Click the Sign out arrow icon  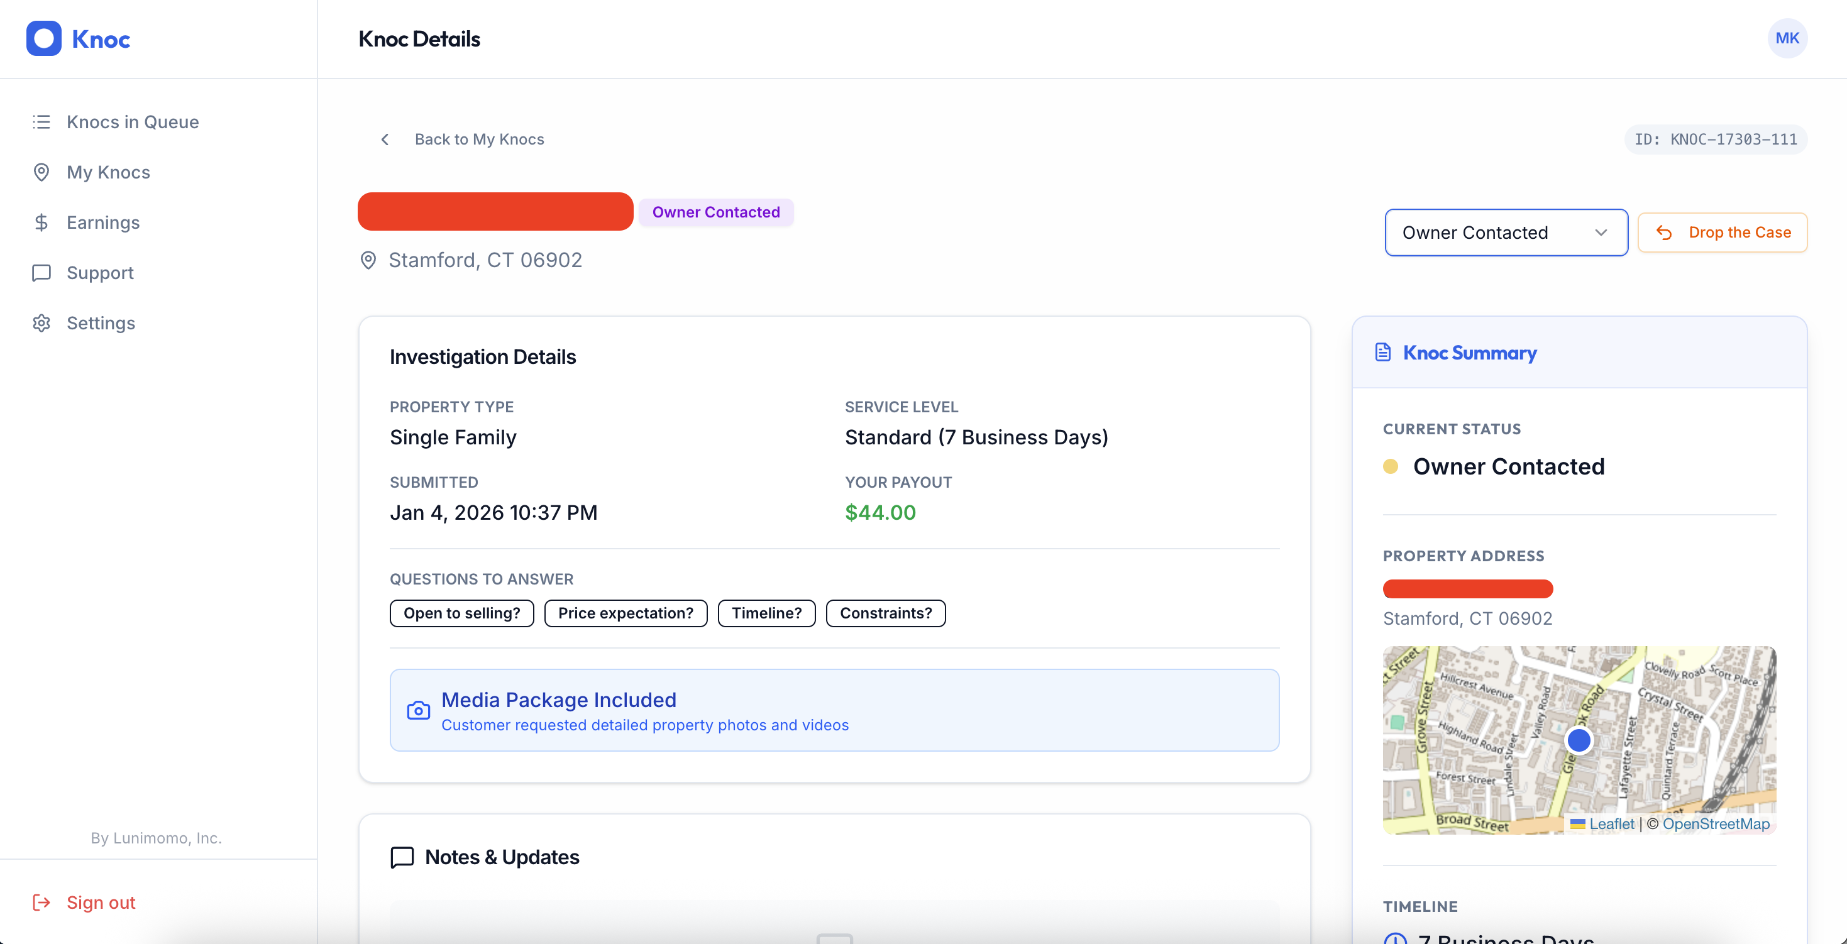41,903
